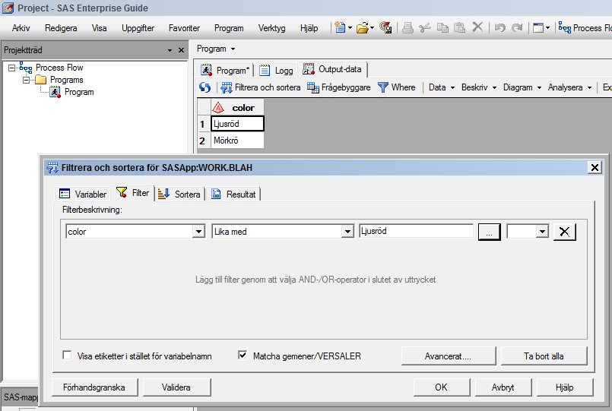This screenshot has width=612, height=411.
Task: Click the Validera button
Action: [176, 387]
